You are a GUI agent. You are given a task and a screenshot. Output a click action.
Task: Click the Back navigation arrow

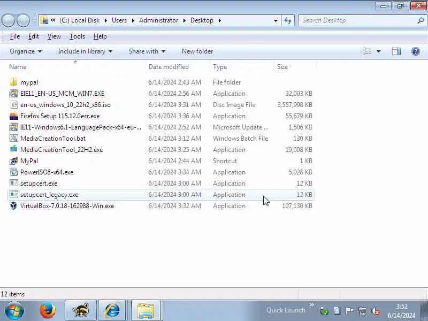8,20
